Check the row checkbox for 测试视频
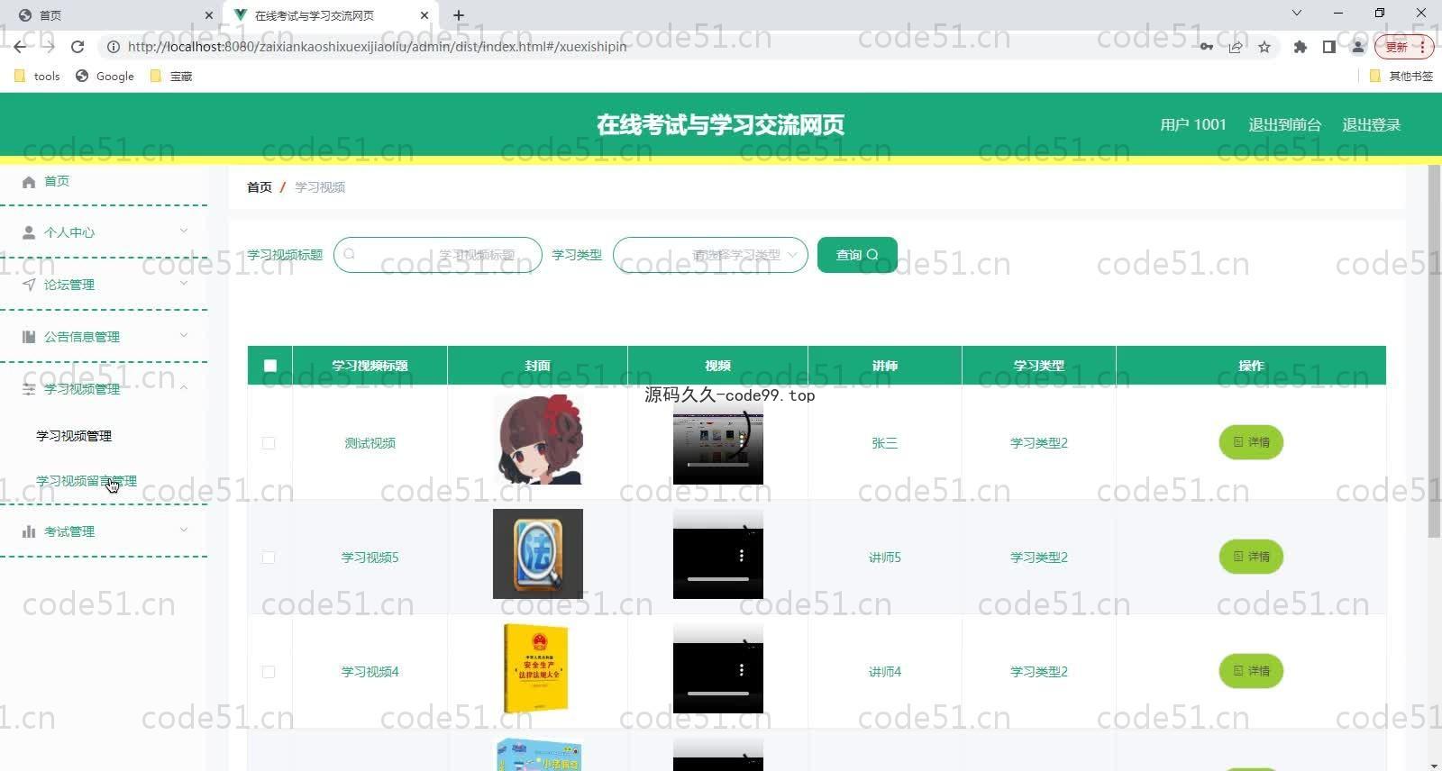 coord(269,443)
